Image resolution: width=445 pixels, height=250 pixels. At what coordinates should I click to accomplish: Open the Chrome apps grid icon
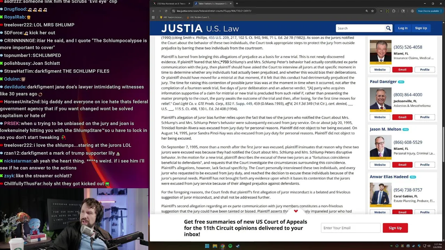(x=154, y=17)
